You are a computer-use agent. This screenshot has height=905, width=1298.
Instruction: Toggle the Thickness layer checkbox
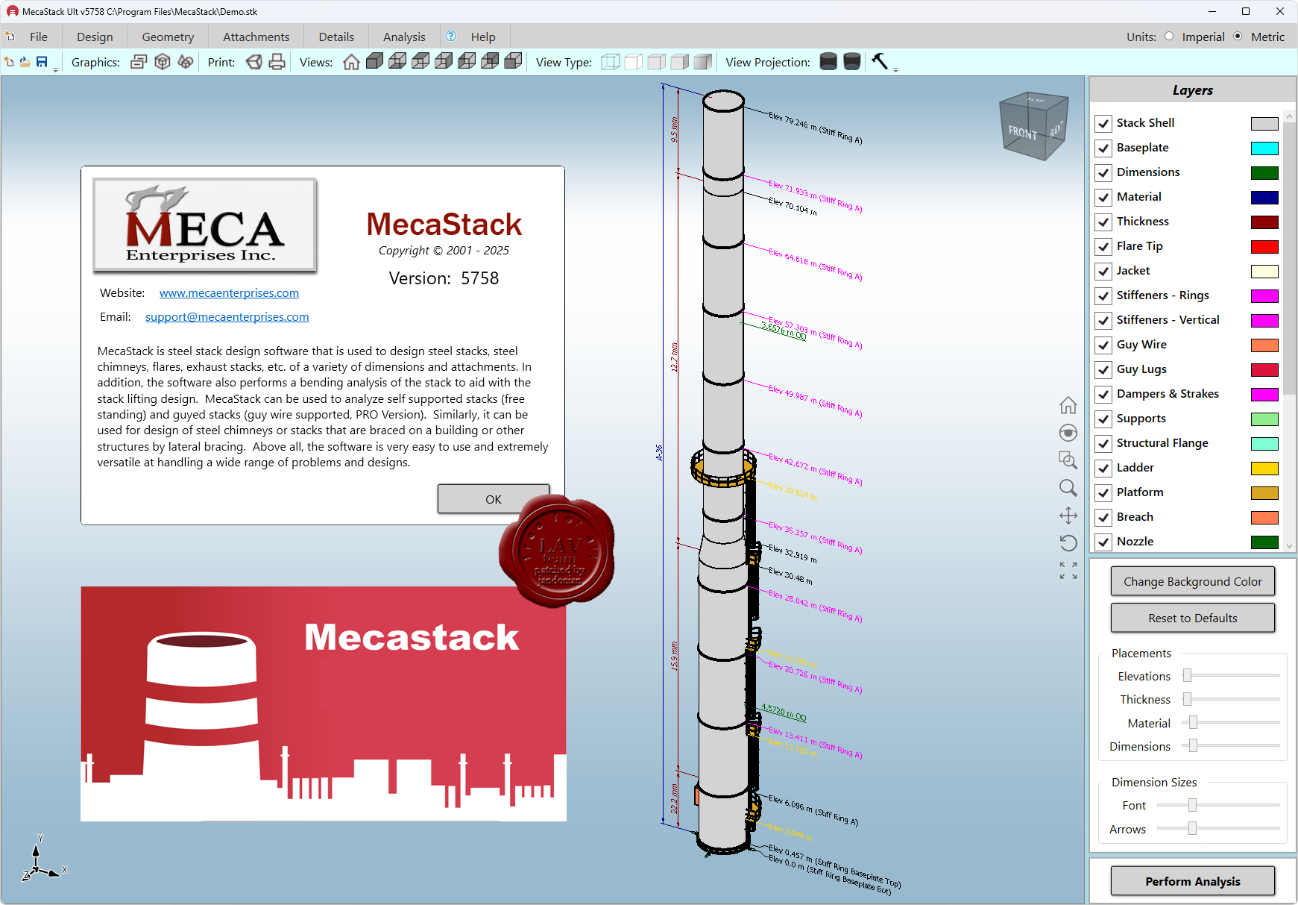tap(1103, 222)
